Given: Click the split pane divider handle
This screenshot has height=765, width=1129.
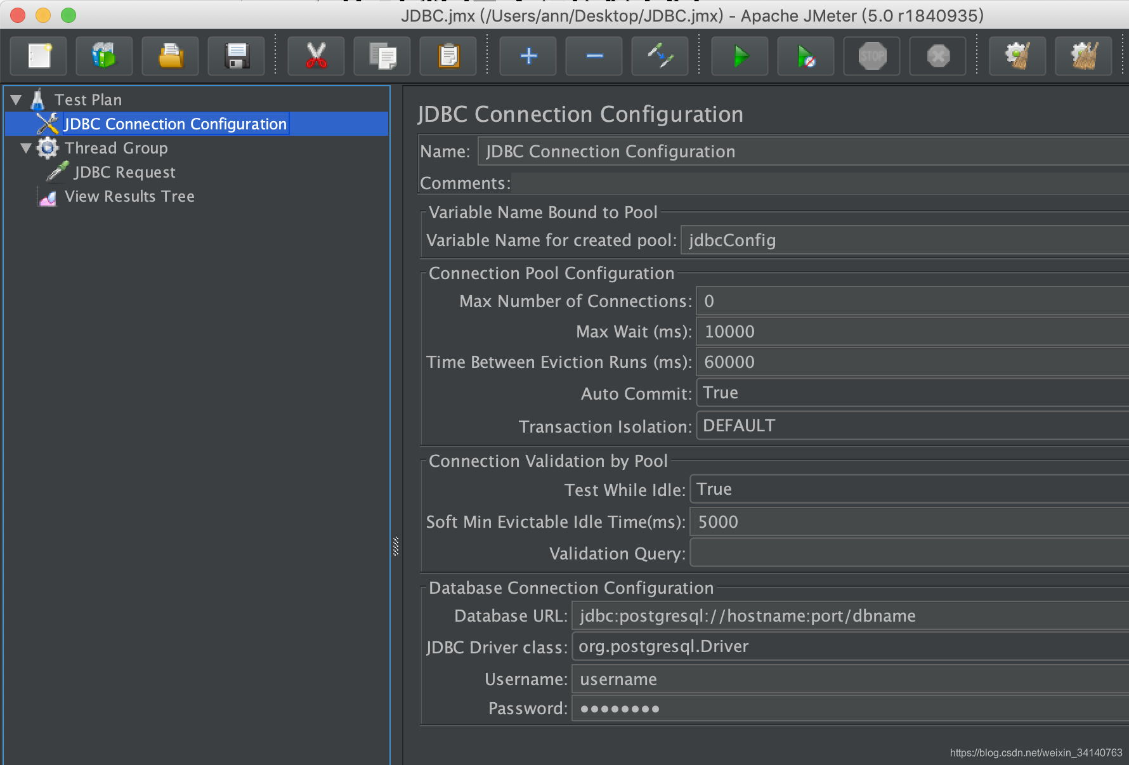Looking at the screenshot, I should (396, 546).
